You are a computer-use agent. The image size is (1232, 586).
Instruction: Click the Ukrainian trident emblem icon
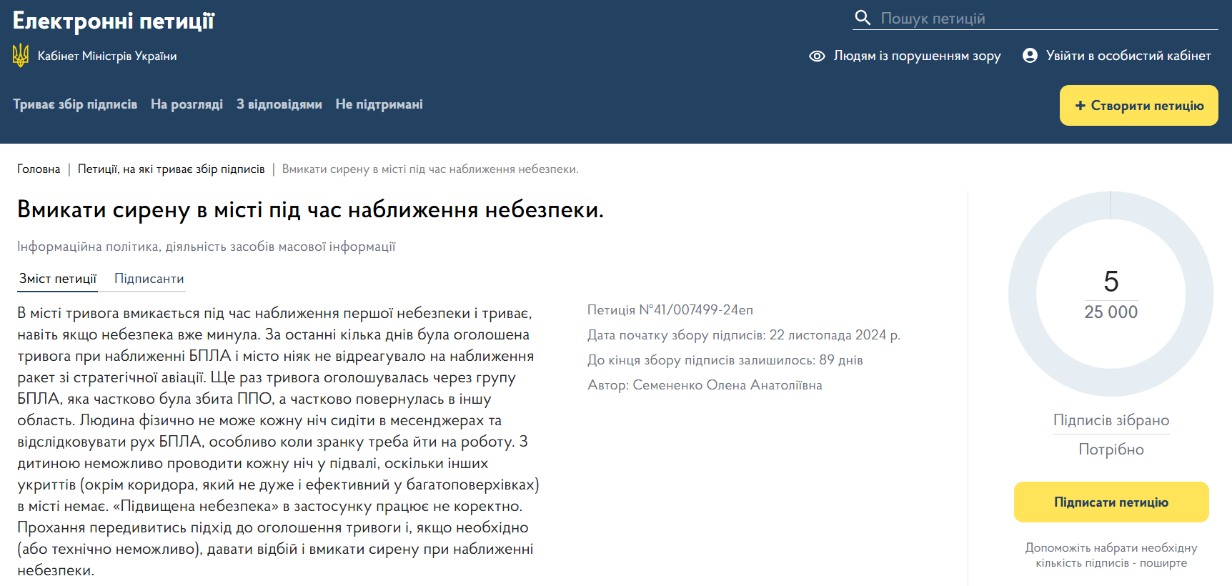click(21, 56)
